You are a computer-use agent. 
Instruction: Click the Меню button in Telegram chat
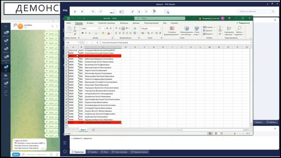[16, 154]
